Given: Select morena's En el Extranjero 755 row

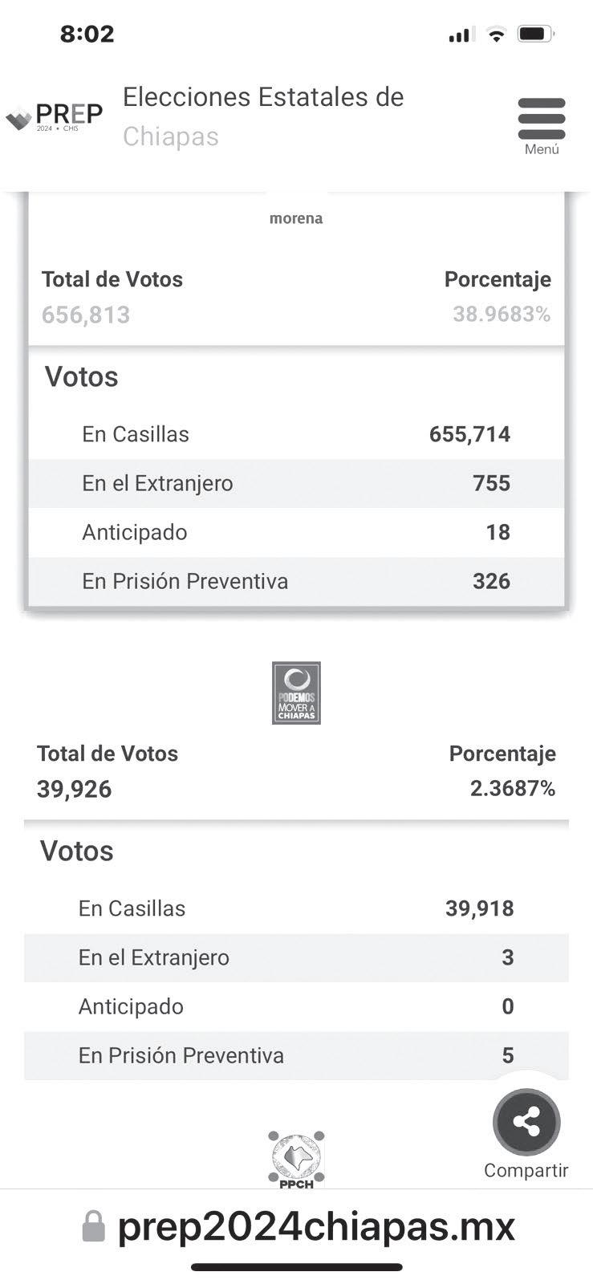Looking at the screenshot, I should pyautogui.click(x=296, y=483).
